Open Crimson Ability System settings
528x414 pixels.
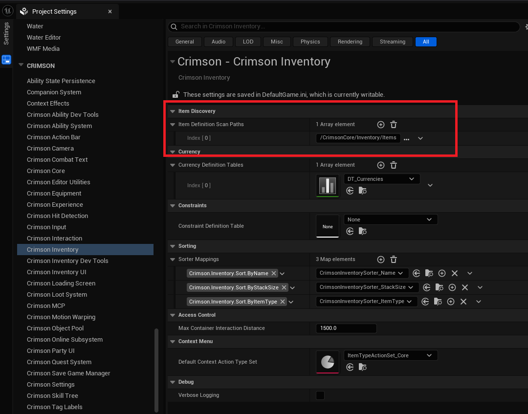[x=59, y=126]
